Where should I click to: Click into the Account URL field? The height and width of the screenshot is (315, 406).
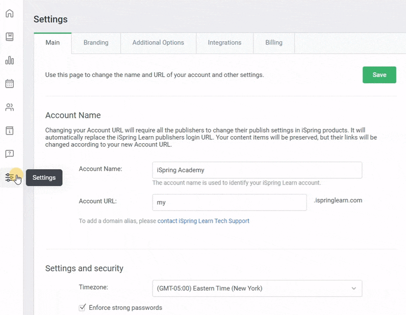click(x=229, y=202)
